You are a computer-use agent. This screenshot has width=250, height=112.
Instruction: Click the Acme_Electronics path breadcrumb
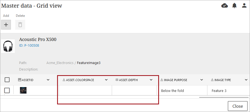pyautogui.click(x=60, y=63)
